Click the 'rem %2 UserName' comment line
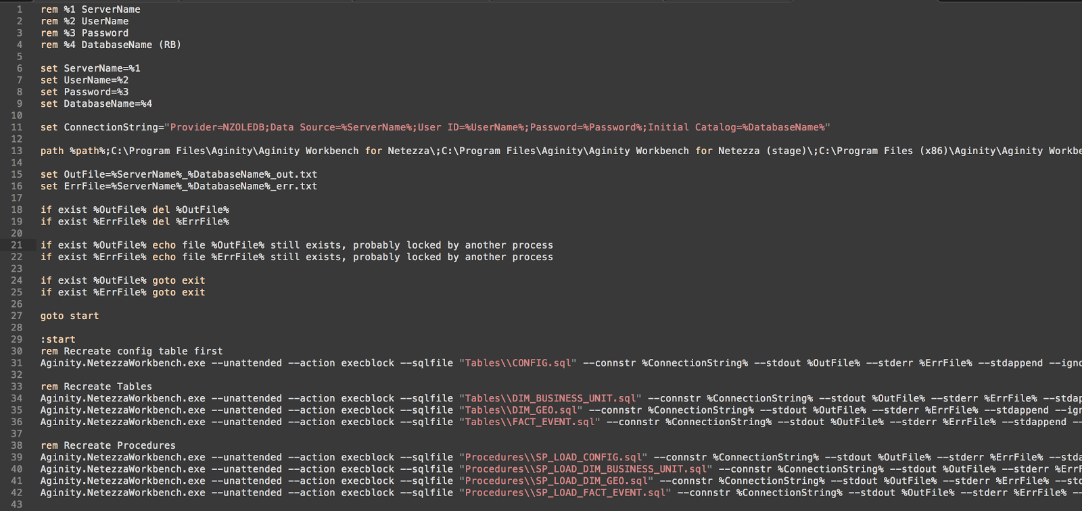Image resolution: width=1082 pixels, height=511 pixels. (x=85, y=21)
